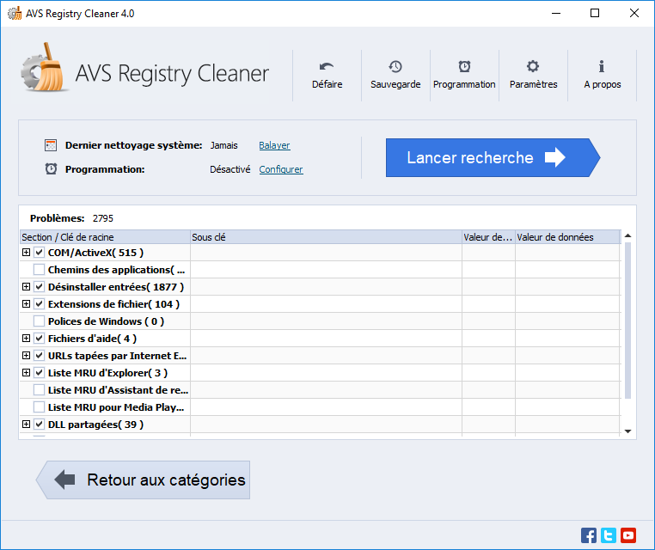This screenshot has height=550, width=655.
Task: Click the Valeur de... column header
Action: pos(488,237)
